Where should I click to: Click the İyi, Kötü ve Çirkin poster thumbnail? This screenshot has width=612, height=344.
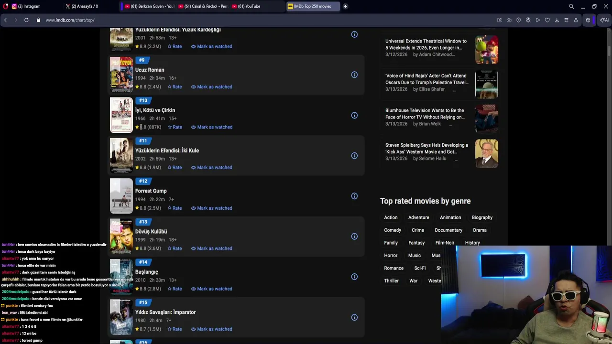[121, 115]
